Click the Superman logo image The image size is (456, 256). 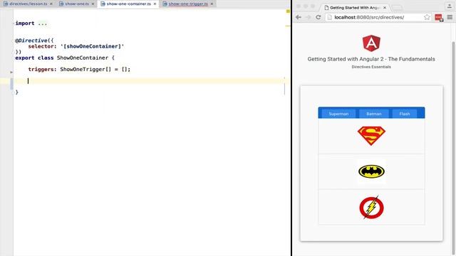371,136
